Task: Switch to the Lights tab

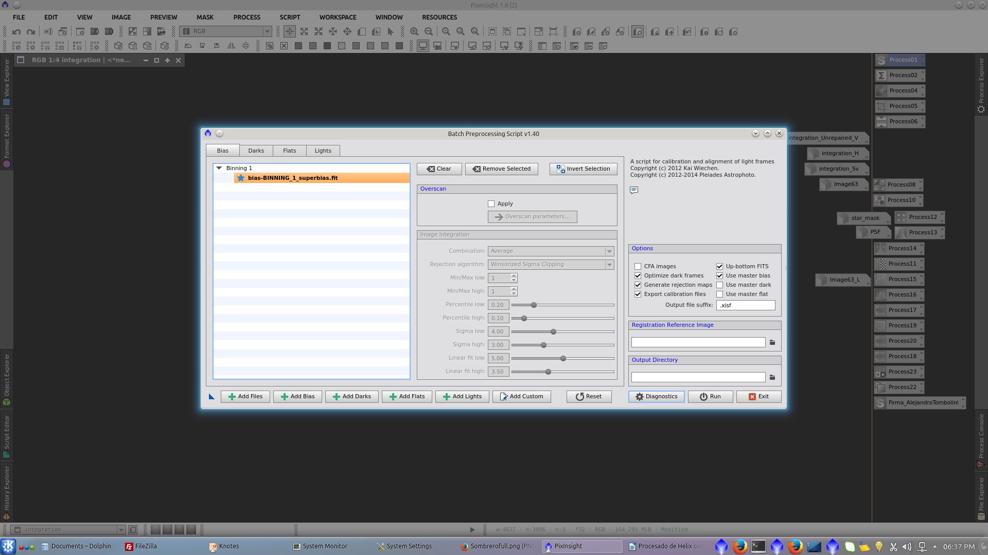Action: (x=323, y=151)
